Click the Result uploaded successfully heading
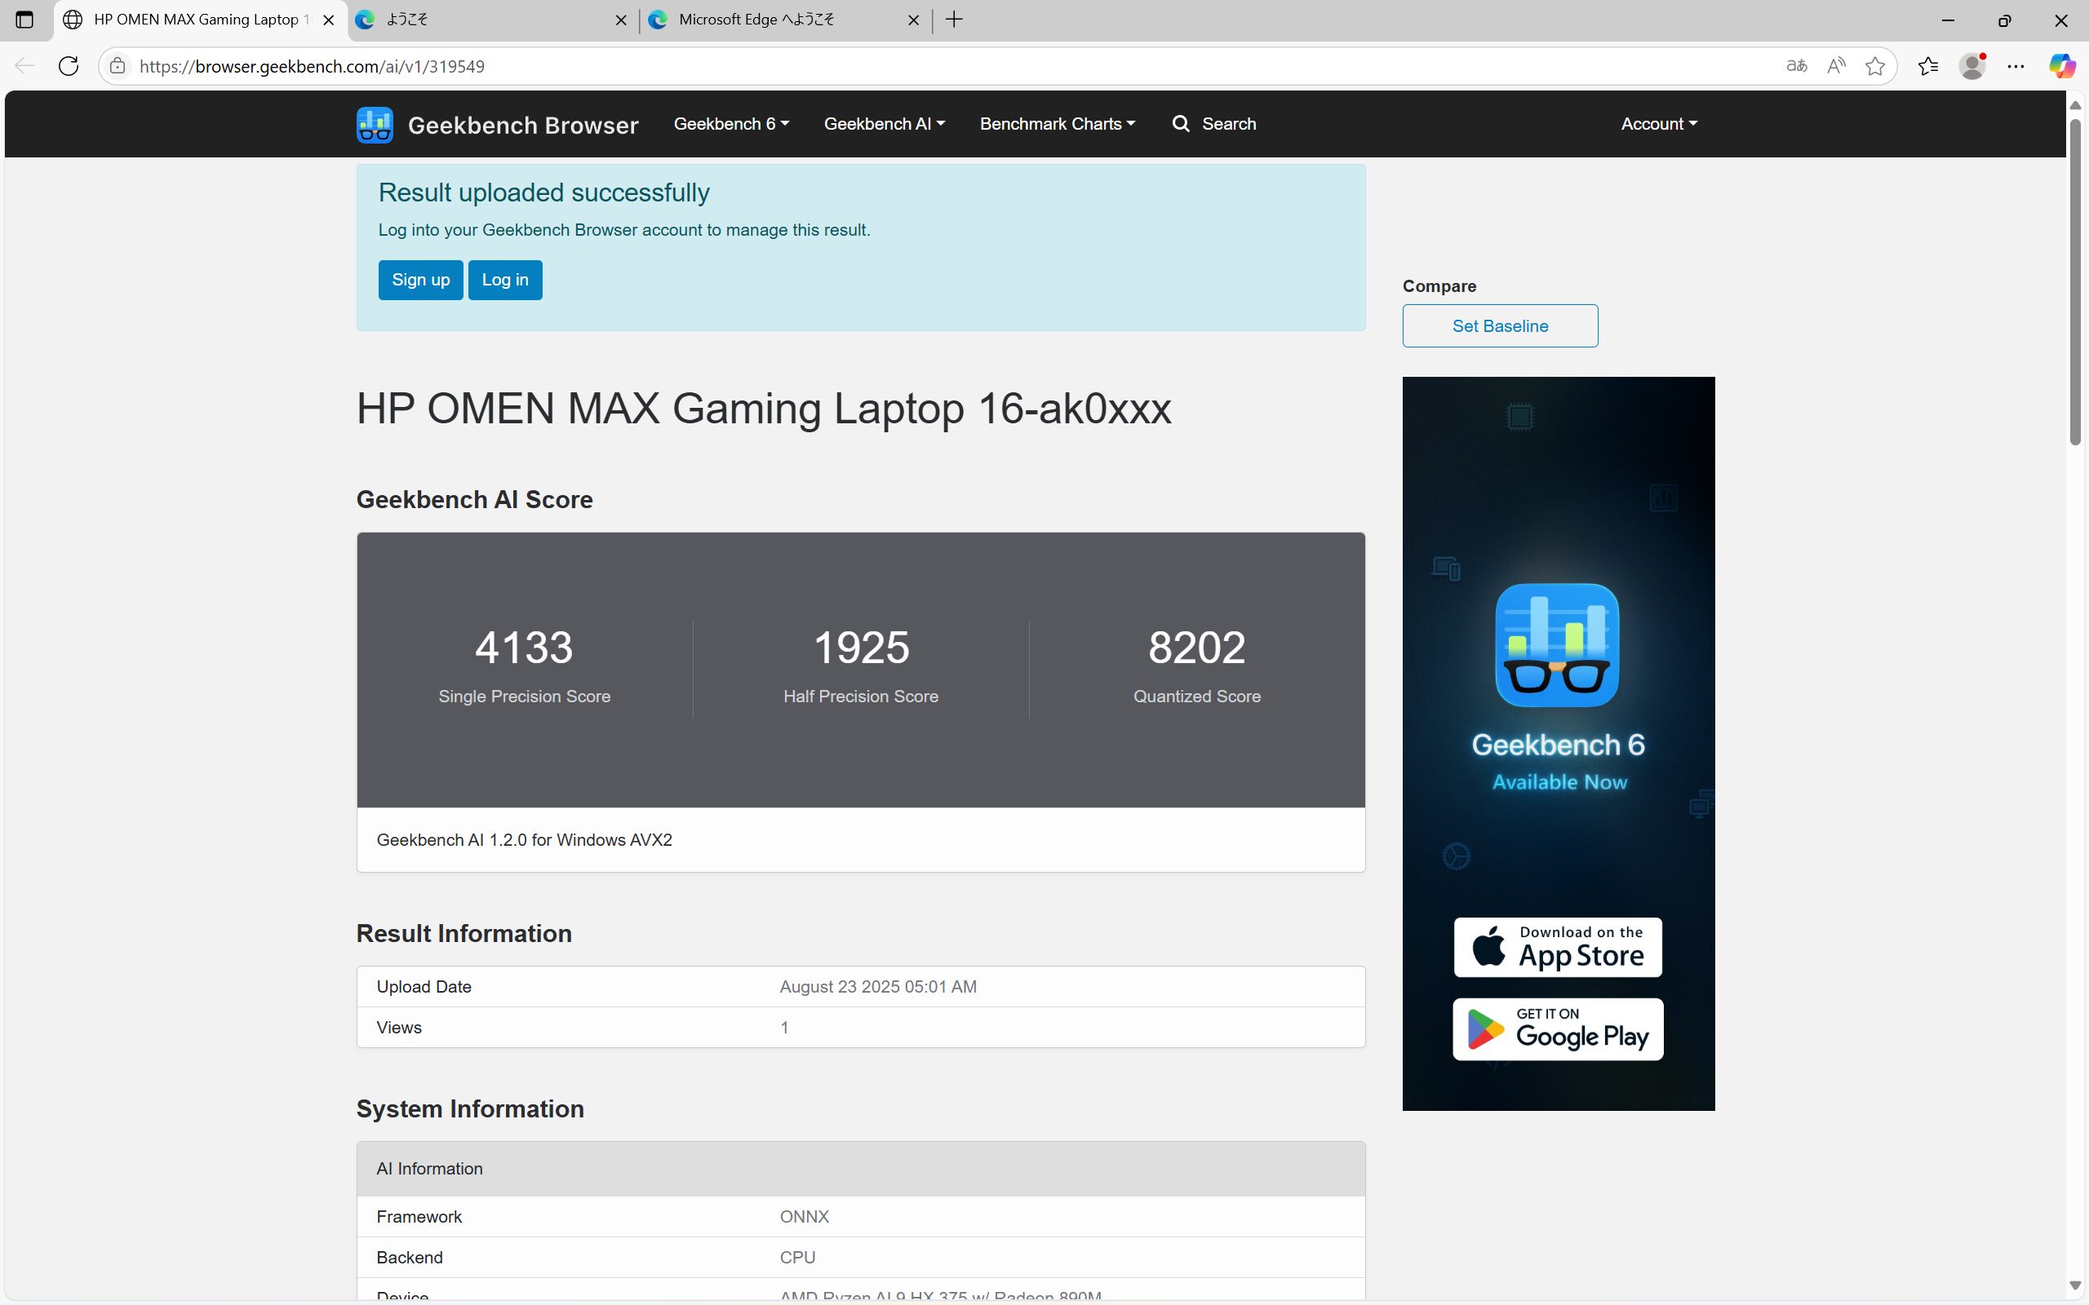This screenshot has width=2089, height=1305. pyautogui.click(x=543, y=192)
